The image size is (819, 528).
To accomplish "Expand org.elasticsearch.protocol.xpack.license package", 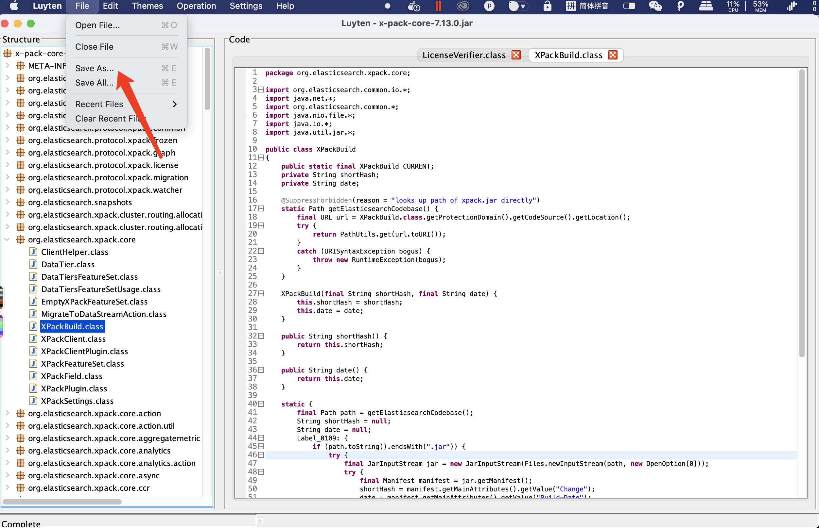I will pyautogui.click(x=7, y=165).
